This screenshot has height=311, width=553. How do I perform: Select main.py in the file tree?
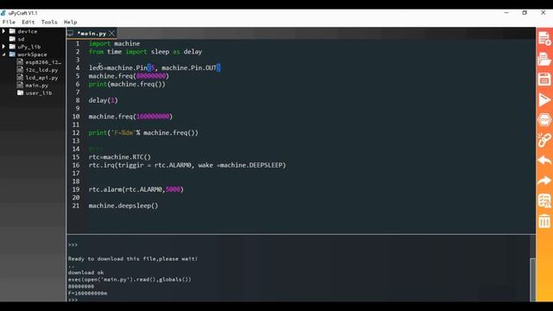[x=36, y=86]
